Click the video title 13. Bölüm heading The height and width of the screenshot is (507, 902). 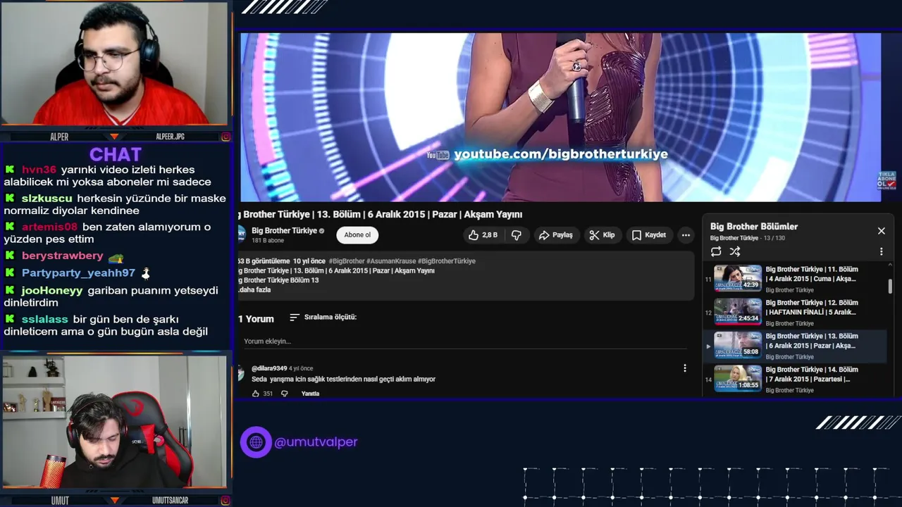[381, 214]
